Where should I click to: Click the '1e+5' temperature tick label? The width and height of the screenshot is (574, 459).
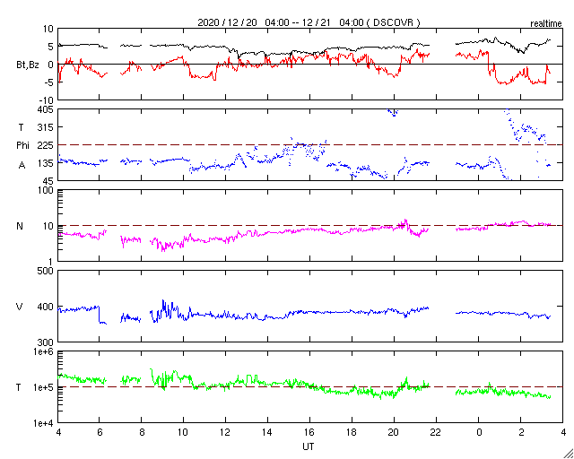44,387
